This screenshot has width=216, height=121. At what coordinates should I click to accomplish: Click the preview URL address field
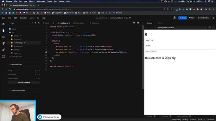[x=182, y=28]
